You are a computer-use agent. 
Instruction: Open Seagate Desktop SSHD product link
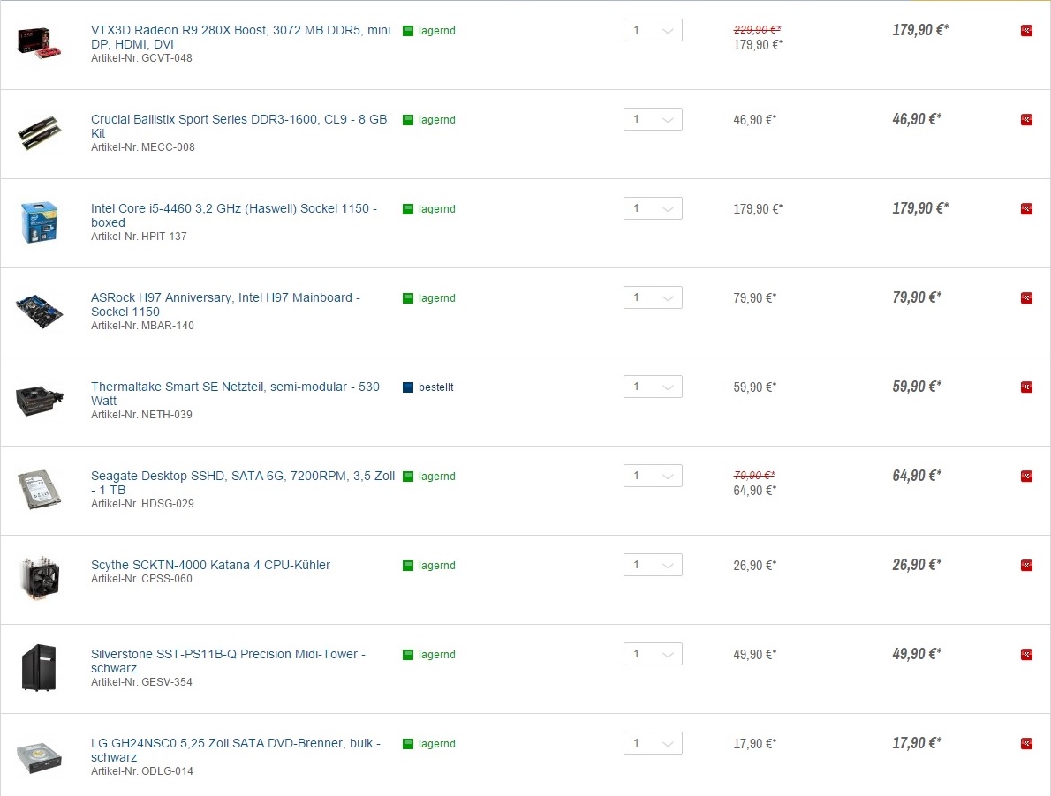[243, 482]
